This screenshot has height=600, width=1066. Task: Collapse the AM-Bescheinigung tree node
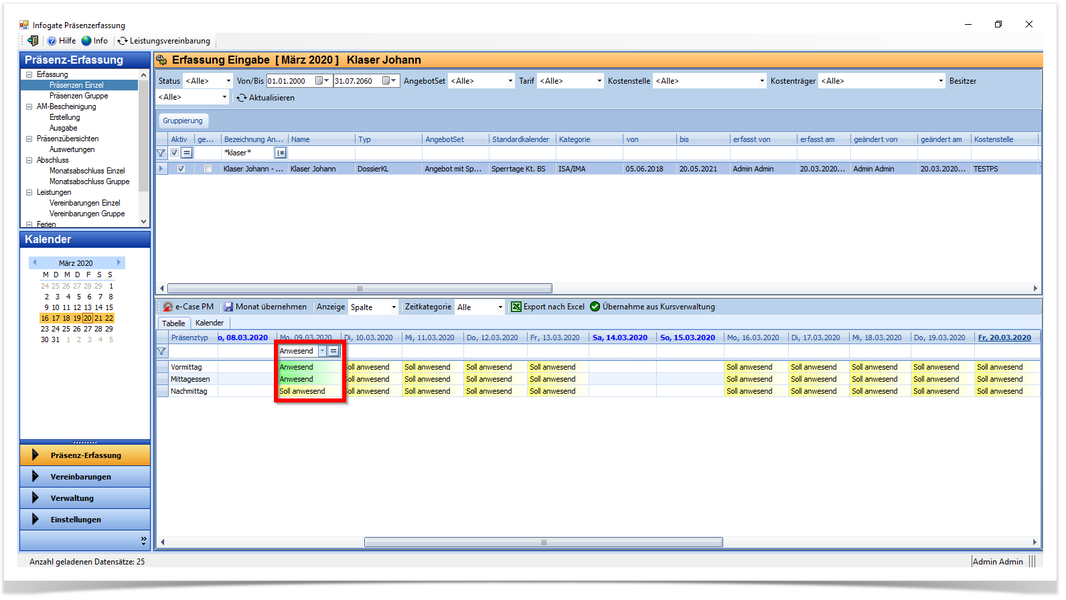pyautogui.click(x=29, y=106)
